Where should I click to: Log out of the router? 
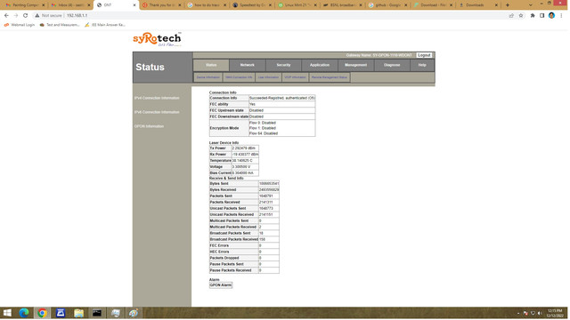[x=424, y=55]
